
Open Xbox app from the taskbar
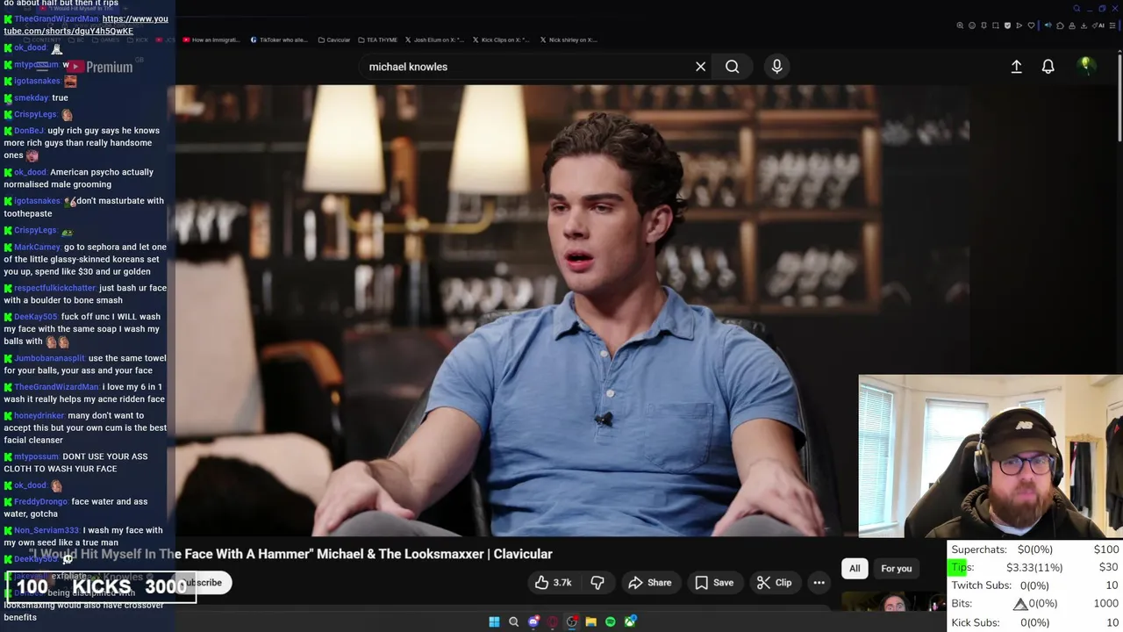point(630,621)
